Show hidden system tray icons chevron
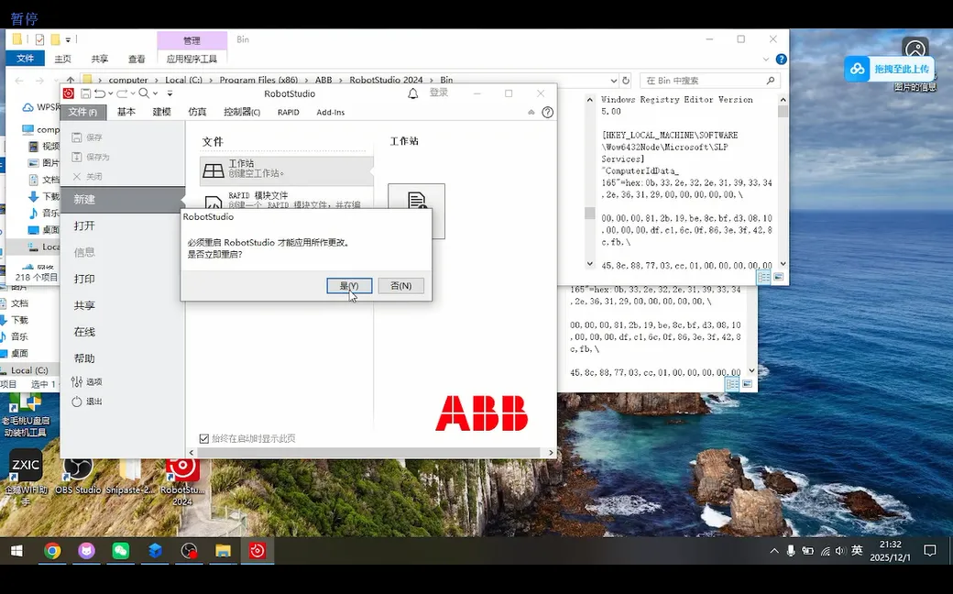The width and height of the screenshot is (953, 594). (773, 551)
